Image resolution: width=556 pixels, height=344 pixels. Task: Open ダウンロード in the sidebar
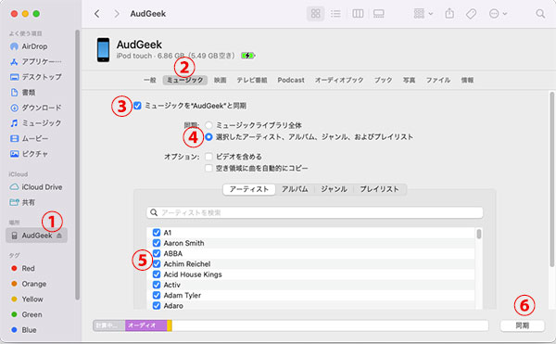coord(35,108)
